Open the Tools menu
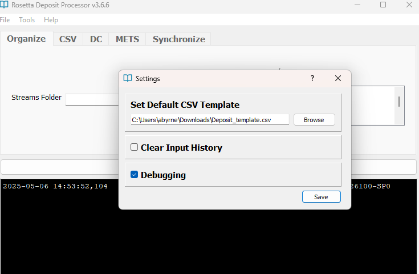Image resolution: width=419 pixels, height=274 pixels. point(27,20)
